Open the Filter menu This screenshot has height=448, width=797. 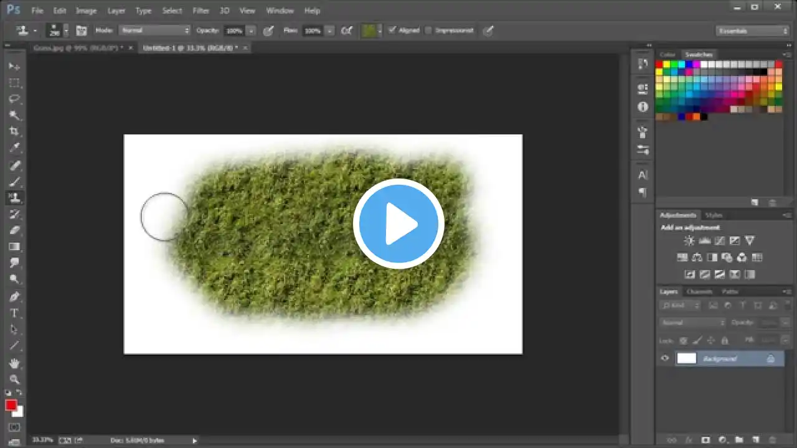200,11
